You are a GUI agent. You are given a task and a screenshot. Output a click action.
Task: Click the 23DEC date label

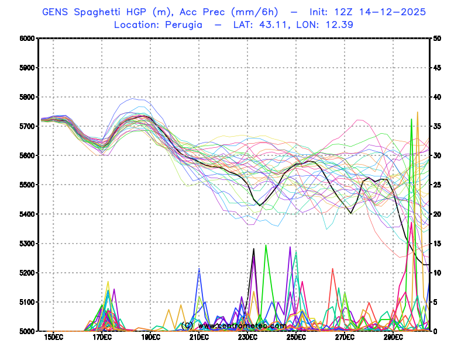pyautogui.click(x=247, y=338)
